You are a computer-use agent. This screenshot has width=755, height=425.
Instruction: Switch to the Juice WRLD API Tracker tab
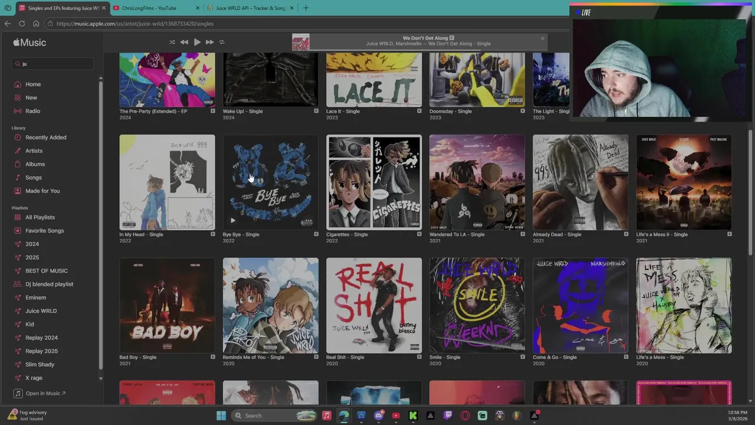251,8
